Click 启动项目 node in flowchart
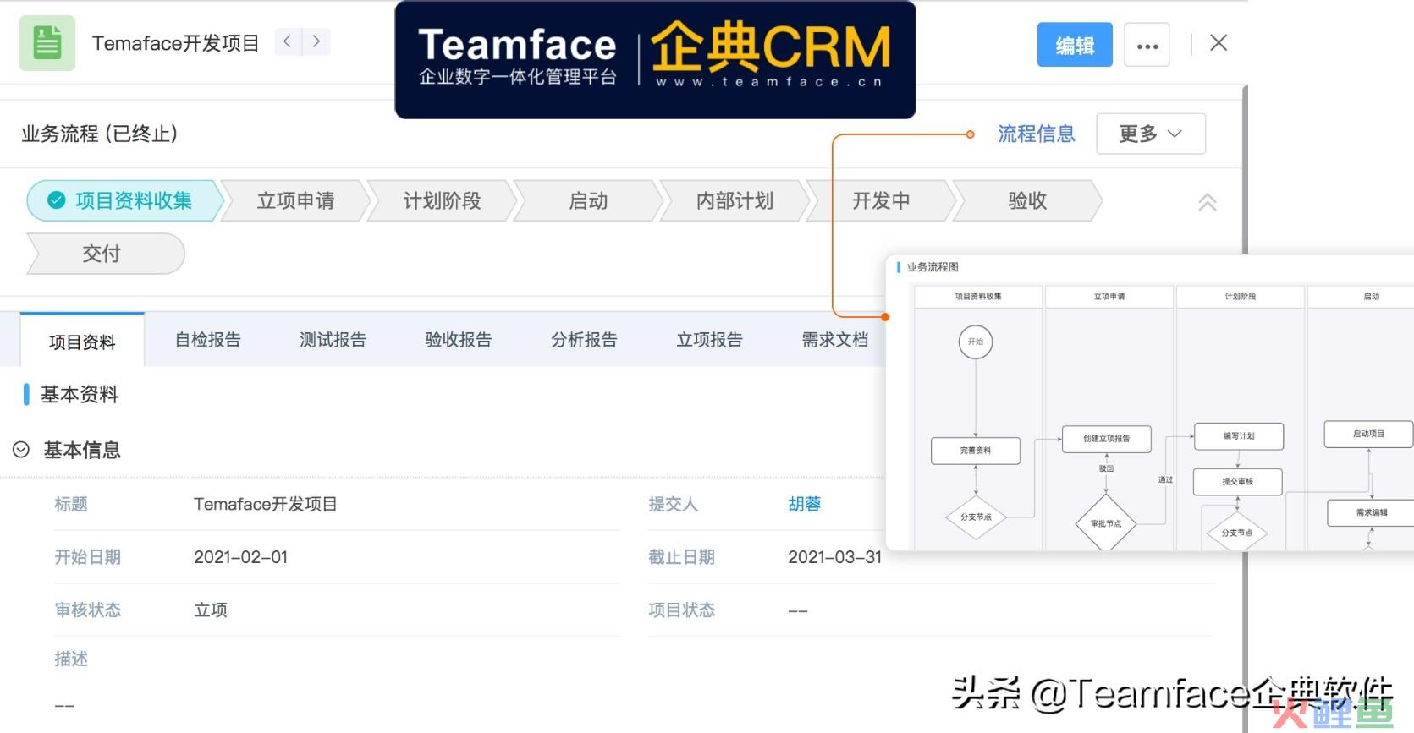1414x733 pixels. [1368, 434]
